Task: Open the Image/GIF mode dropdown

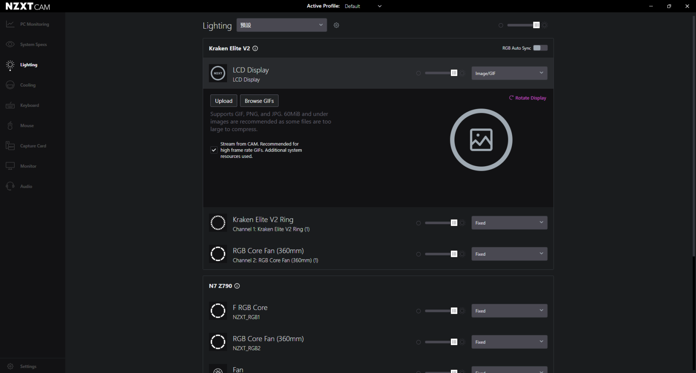Action: [509, 73]
